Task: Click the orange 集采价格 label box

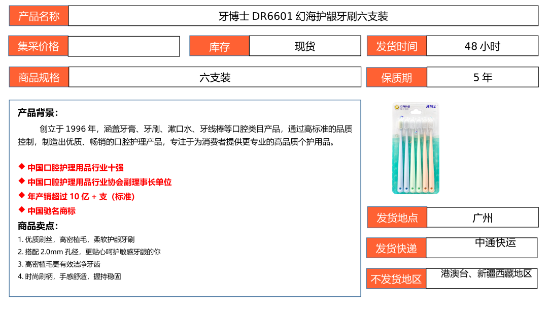Action: tap(39, 46)
